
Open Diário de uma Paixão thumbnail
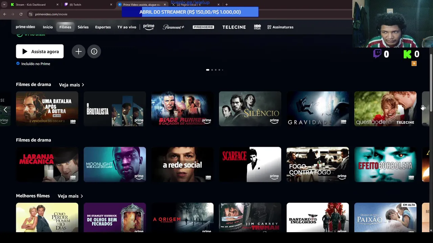click(385, 218)
